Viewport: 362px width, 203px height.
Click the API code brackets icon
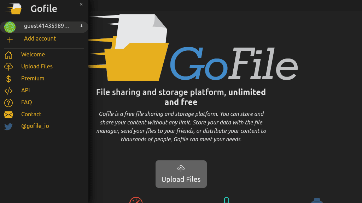[8, 90]
